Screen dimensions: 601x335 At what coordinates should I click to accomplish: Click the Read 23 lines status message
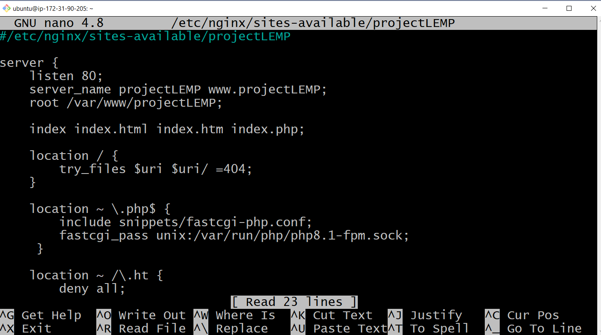click(294, 301)
